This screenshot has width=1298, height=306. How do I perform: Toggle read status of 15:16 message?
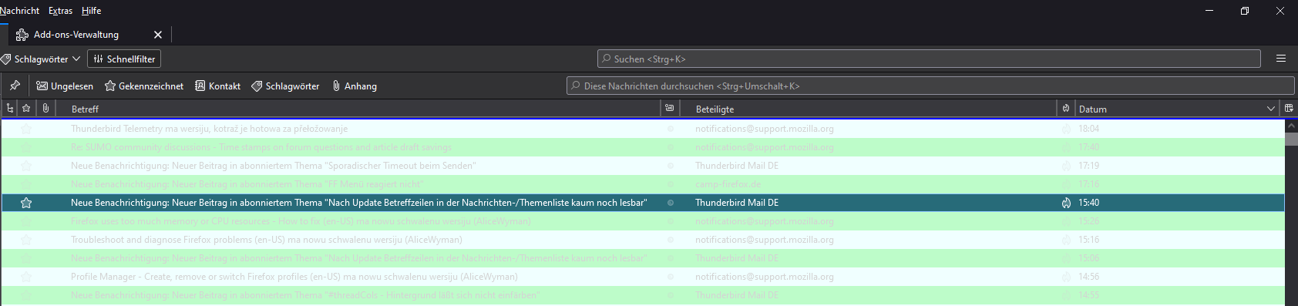pos(671,240)
